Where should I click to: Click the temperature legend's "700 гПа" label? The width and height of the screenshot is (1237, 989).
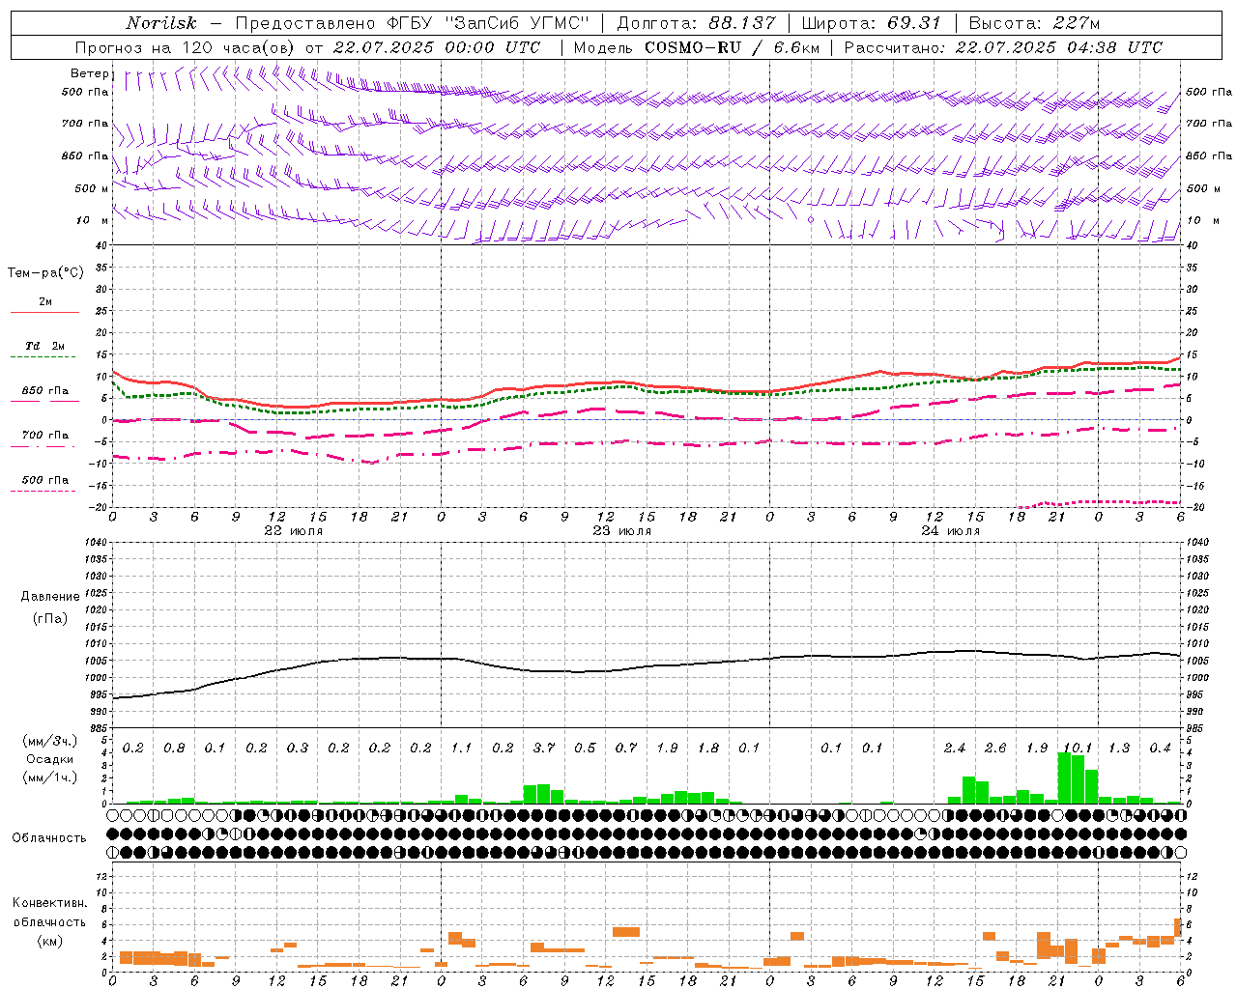tap(45, 436)
